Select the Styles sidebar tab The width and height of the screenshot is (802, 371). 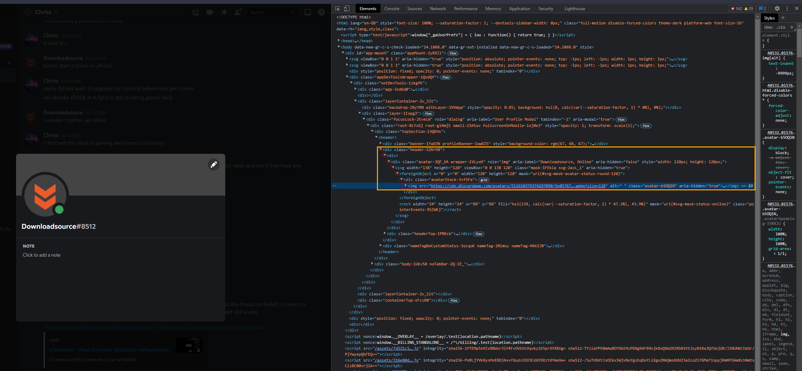(x=769, y=18)
